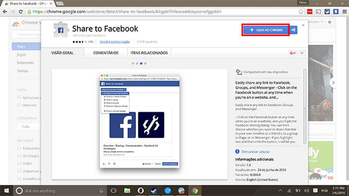
Task: Open Task View on the taskbar
Action: coord(113,191)
